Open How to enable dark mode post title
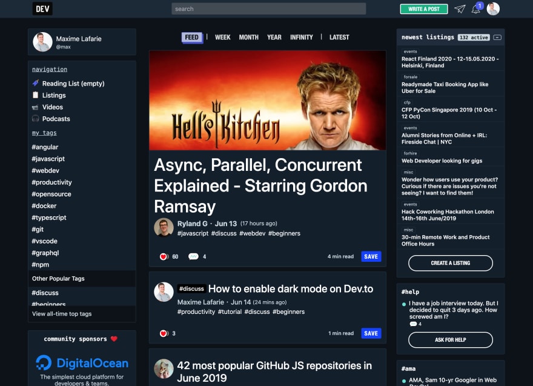533x386 pixels. pos(291,288)
